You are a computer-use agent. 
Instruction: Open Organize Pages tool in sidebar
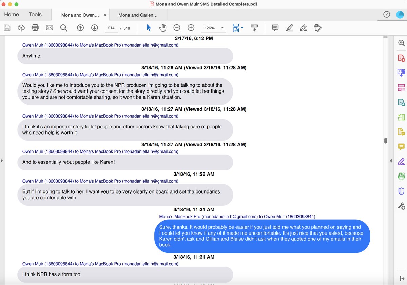pos(401,87)
